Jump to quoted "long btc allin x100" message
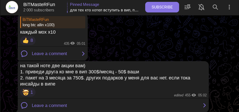239x112 pixels. (x=53, y=22)
